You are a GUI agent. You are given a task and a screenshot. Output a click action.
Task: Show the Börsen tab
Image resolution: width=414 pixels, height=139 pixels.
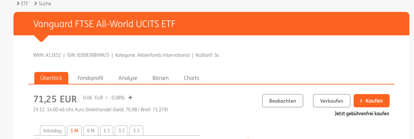coord(160,78)
